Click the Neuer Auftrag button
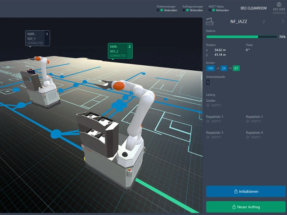Image resolution: width=287 pixels, height=215 pixels. pyautogui.click(x=246, y=207)
